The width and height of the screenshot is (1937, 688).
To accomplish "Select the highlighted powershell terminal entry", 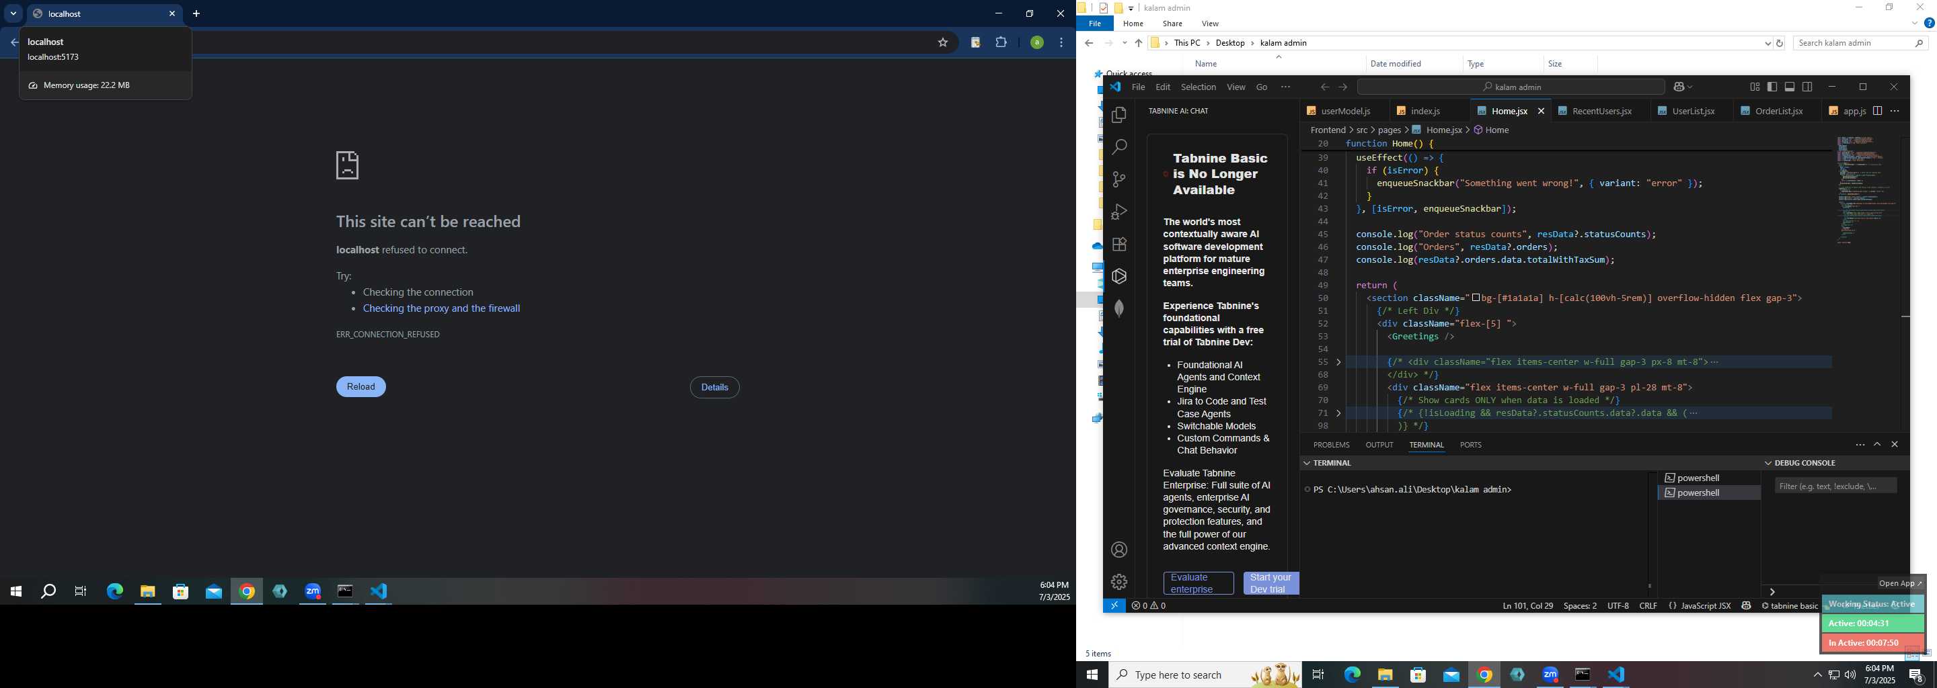I will click(x=1708, y=492).
